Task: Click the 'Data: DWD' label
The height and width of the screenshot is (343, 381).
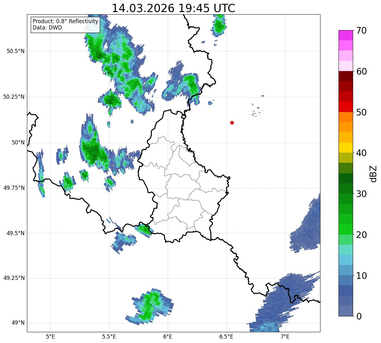Action: click(x=47, y=28)
